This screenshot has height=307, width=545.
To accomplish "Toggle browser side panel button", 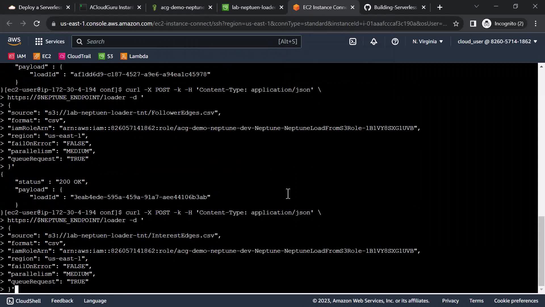I will pyautogui.click(x=473, y=24).
